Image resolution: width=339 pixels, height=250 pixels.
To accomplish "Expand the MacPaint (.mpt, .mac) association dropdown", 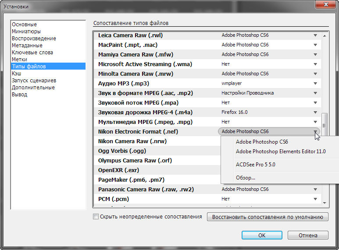I will click(x=315, y=45).
